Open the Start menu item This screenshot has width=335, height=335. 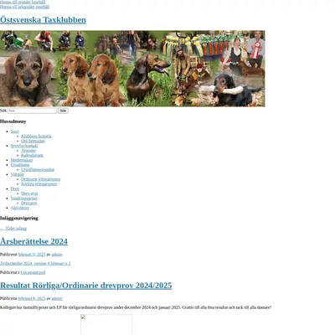pos(14,131)
